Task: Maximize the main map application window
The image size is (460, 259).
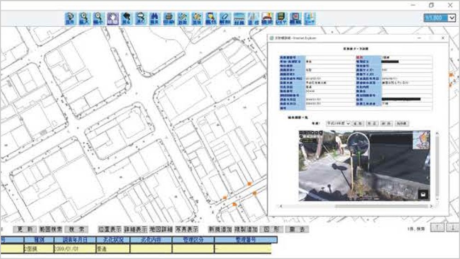Action: (431, 5)
